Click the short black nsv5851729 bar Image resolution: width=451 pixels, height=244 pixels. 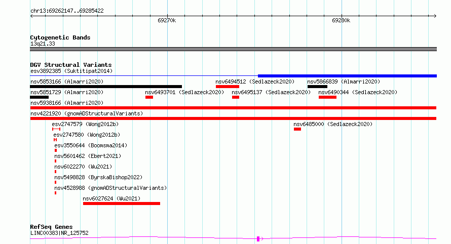coord(39,97)
